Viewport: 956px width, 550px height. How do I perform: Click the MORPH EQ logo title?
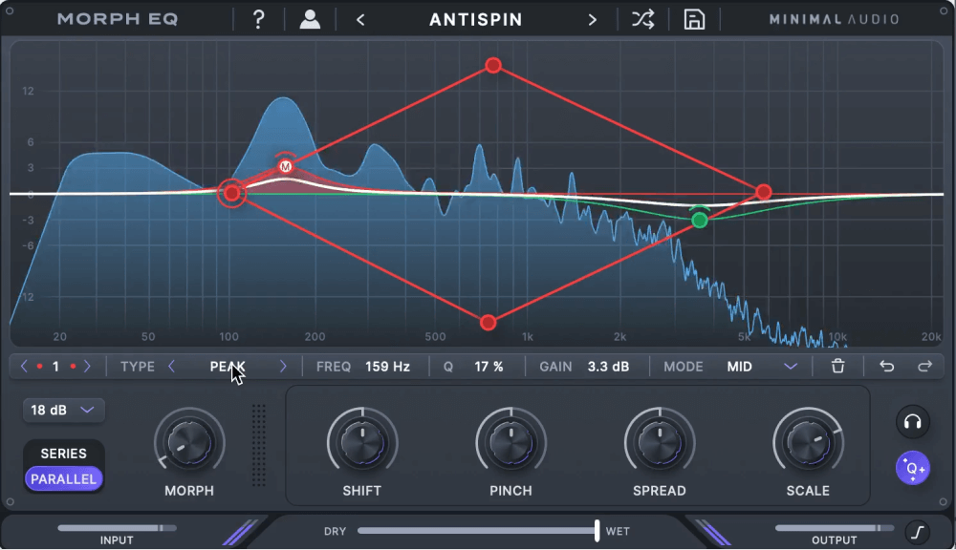118,19
